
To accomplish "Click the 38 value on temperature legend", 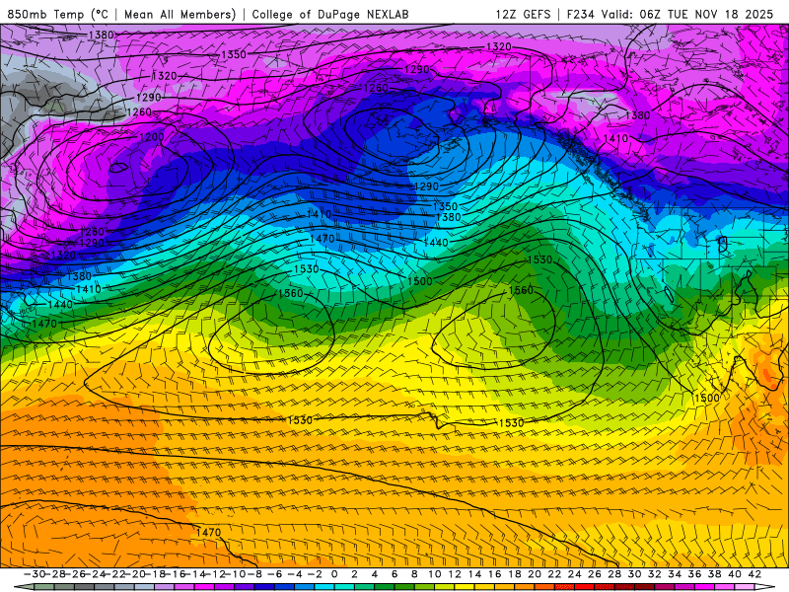I will coord(714,574).
